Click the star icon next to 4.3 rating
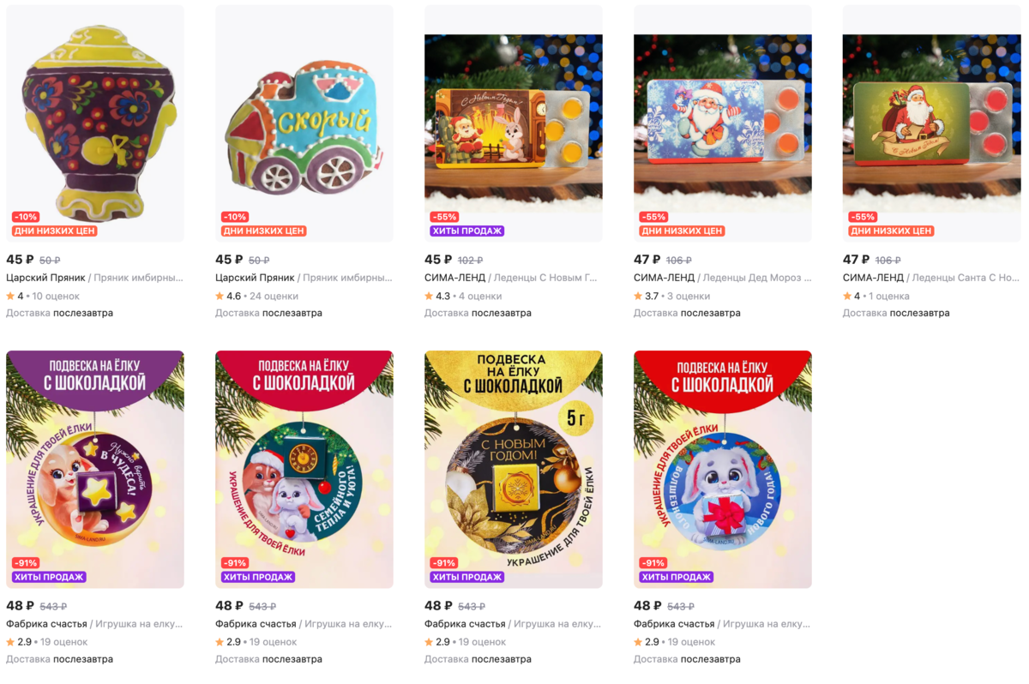 tap(429, 296)
